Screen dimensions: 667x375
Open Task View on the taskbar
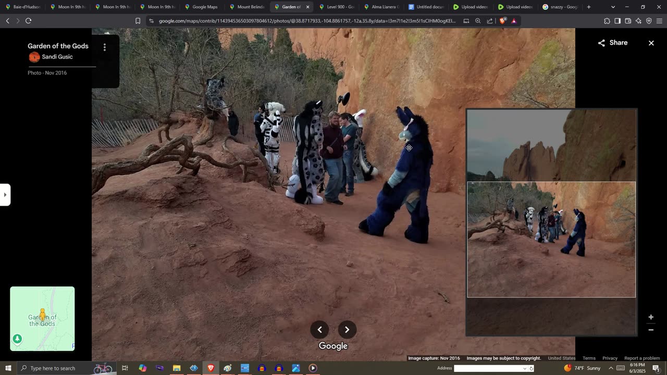click(125, 368)
